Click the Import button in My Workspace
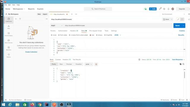The width and height of the screenshot is (190, 107). click(45, 14)
